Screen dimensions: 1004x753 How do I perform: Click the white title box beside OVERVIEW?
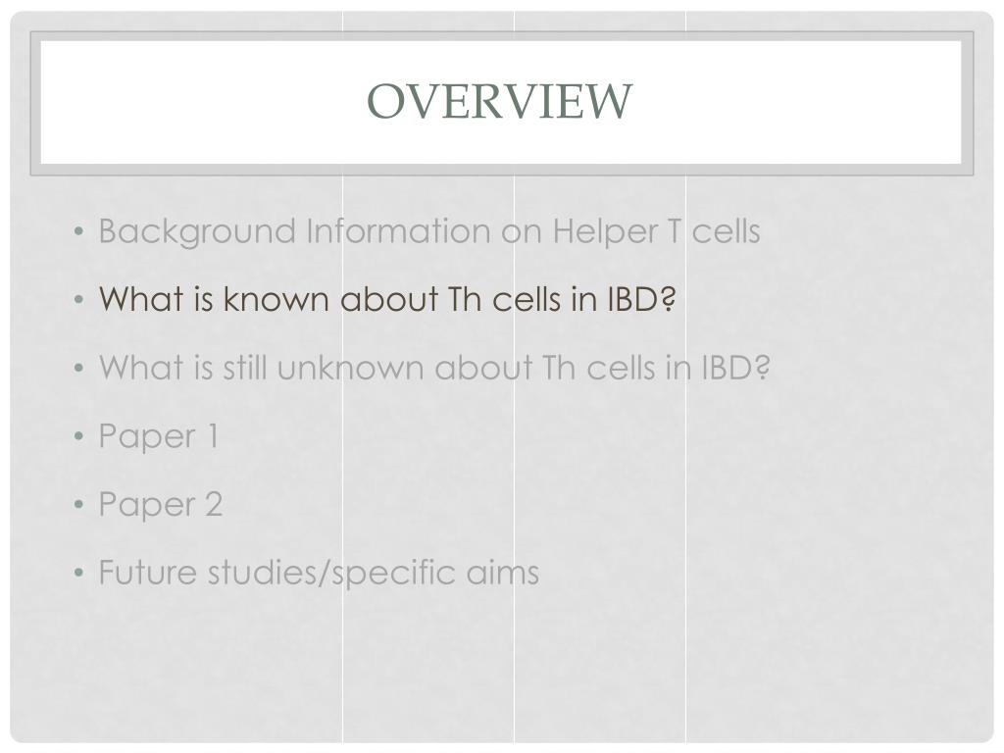[800, 102]
